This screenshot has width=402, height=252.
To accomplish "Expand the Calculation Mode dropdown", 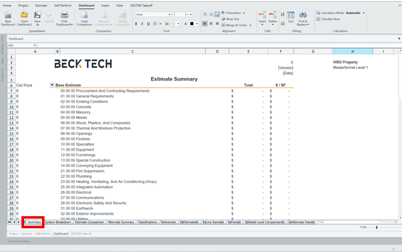I will [x=364, y=13].
